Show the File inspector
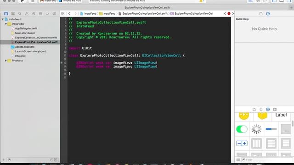Image resolution: width=294 pixels, height=165 pixels. pos(261,14)
